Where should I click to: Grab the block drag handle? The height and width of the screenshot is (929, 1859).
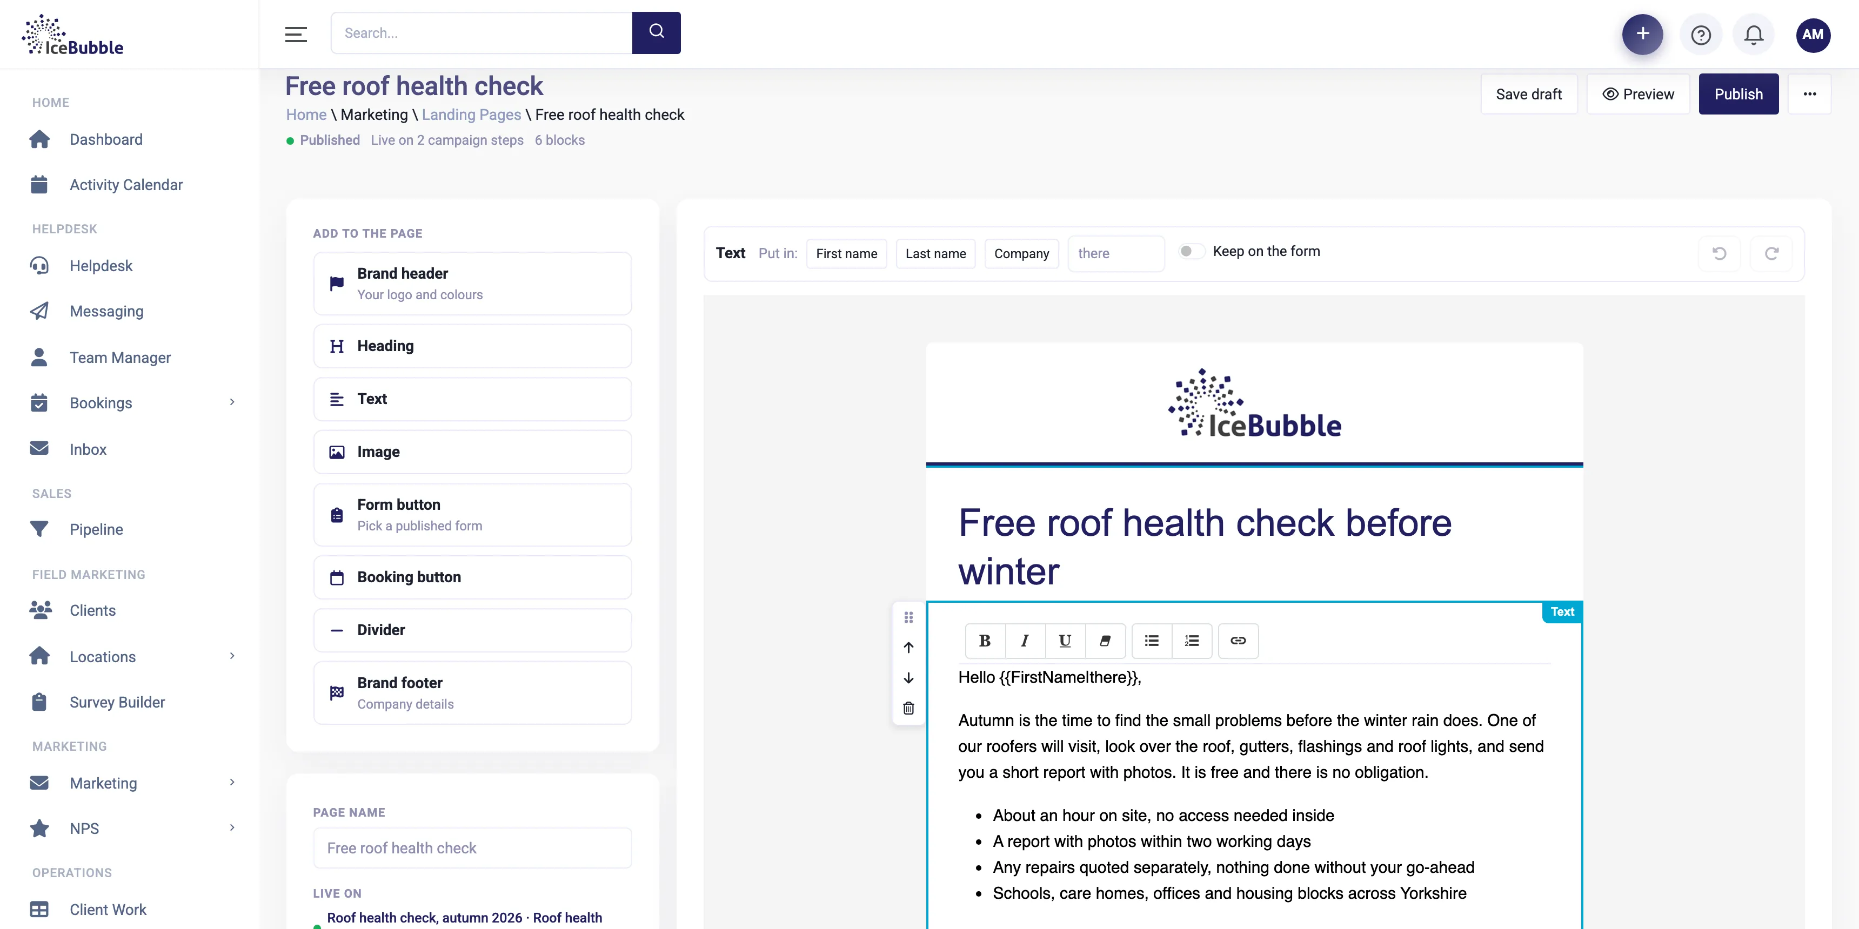908,617
